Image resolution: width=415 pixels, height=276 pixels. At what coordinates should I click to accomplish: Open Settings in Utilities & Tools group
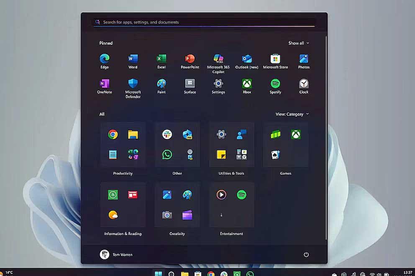(x=221, y=134)
